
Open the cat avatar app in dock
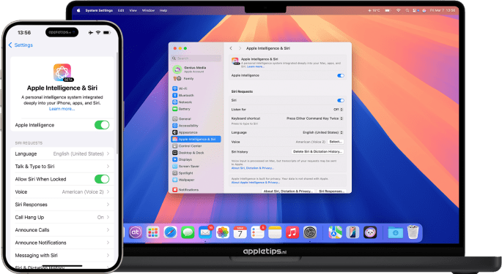click(x=370, y=232)
